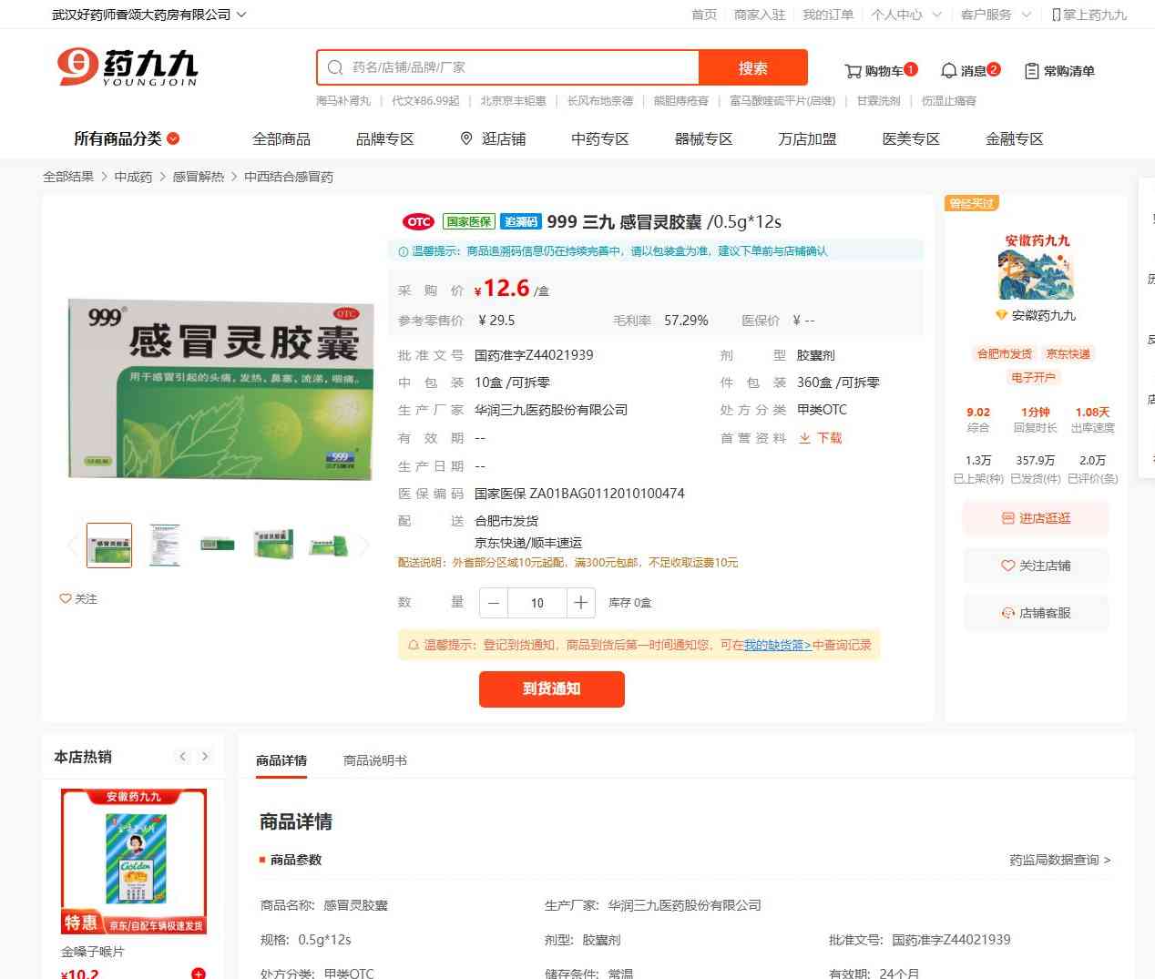Image resolution: width=1155 pixels, height=979 pixels.
Task: Click the plus button to increase quantity
Action: [580, 603]
